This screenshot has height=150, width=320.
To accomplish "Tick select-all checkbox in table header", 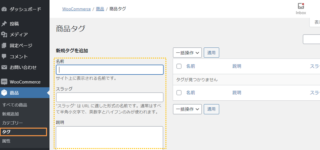I will click(x=179, y=66).
